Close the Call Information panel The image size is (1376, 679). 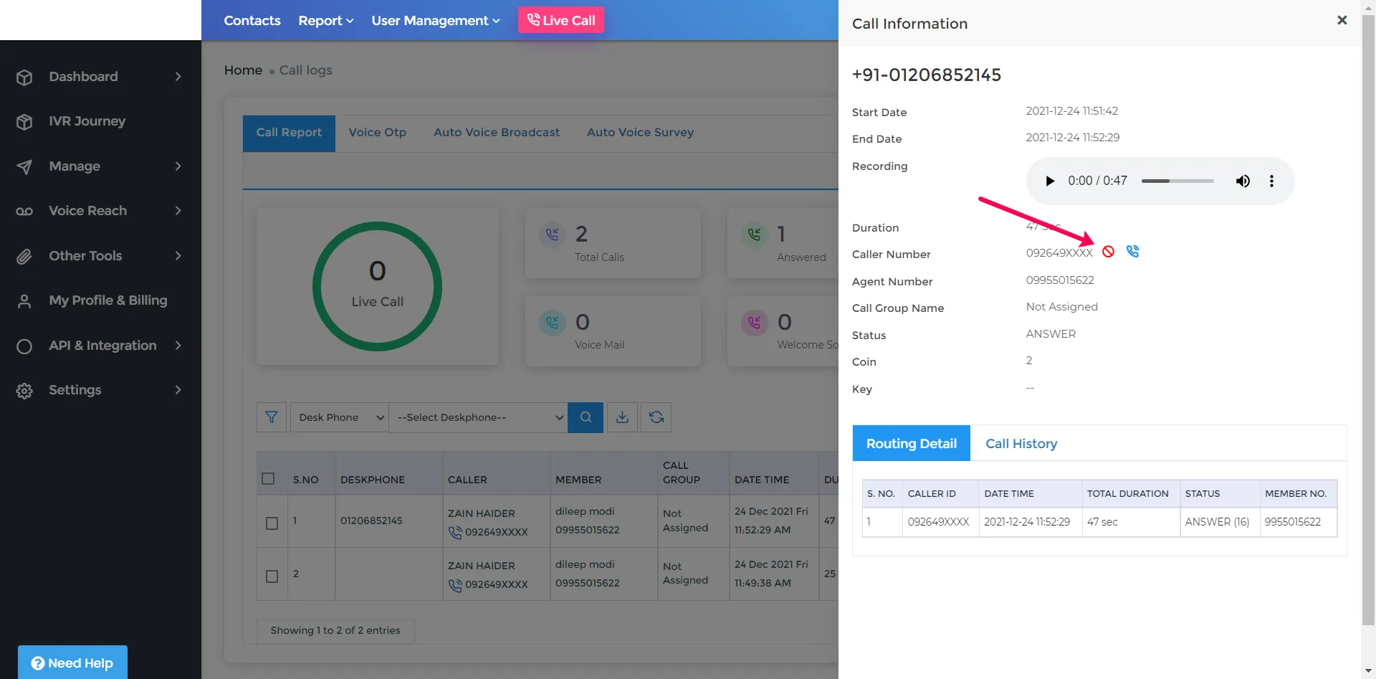coord(1342,20)
